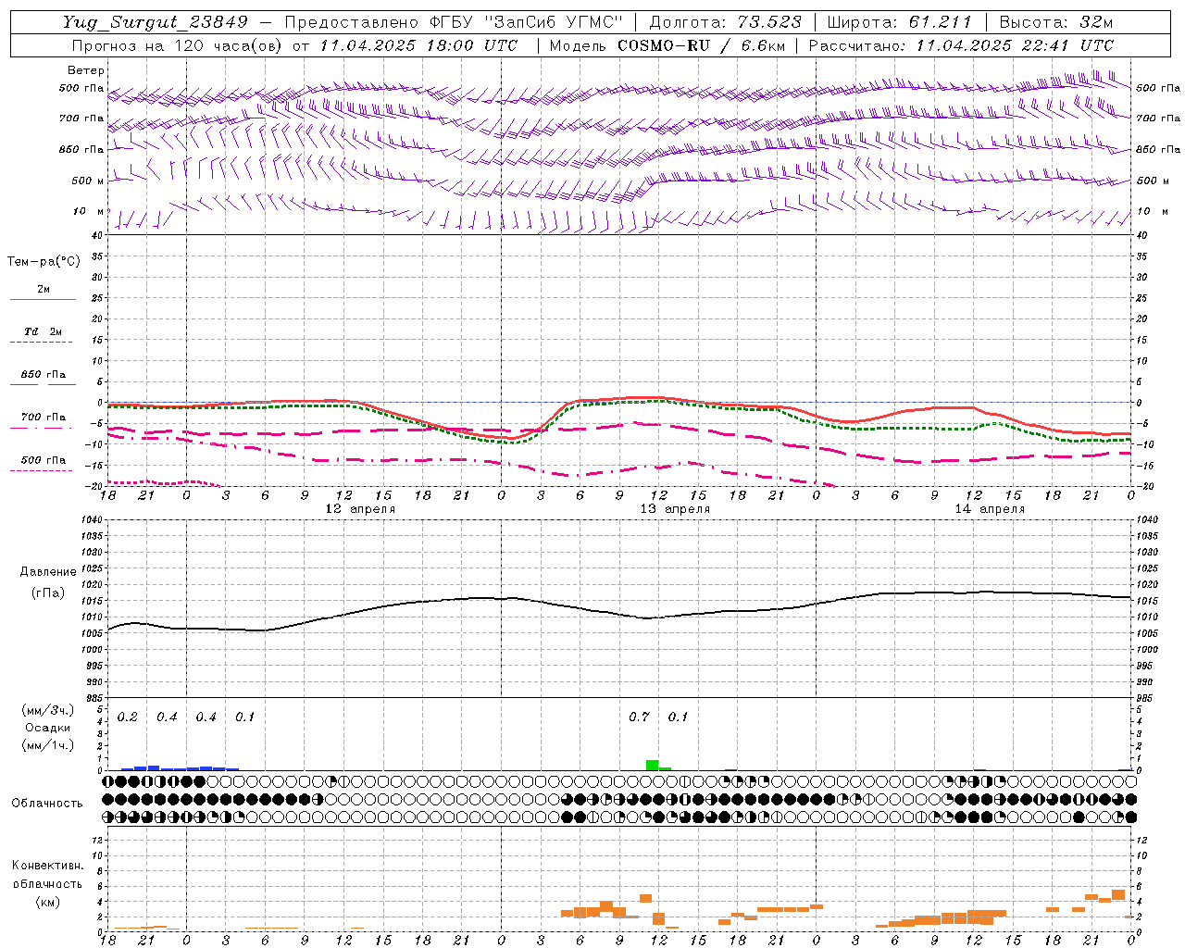Click the Облачность cloud cover label
1185x948 pixels.
coord(47,804)
